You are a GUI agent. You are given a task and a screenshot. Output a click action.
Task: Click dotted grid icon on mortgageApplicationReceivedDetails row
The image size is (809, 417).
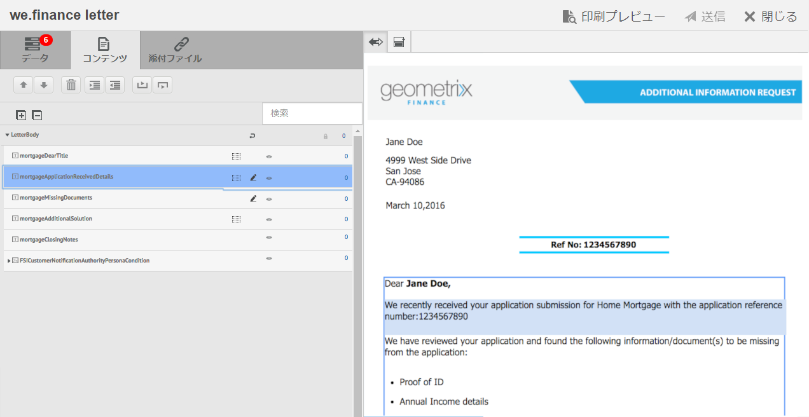(236, 177)
